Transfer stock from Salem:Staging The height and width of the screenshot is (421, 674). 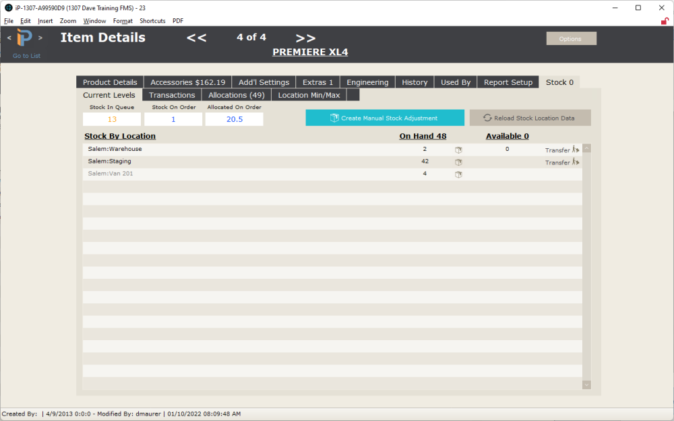[x=562, y=162]
